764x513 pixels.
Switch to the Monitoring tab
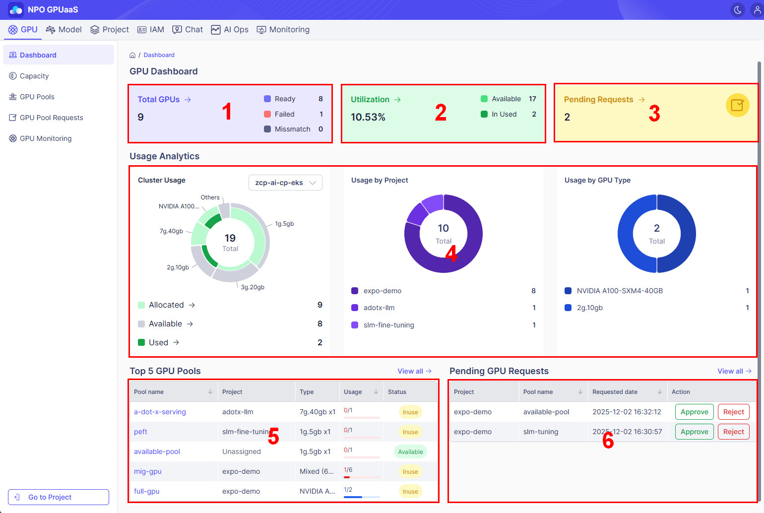[x=283, y=30]
